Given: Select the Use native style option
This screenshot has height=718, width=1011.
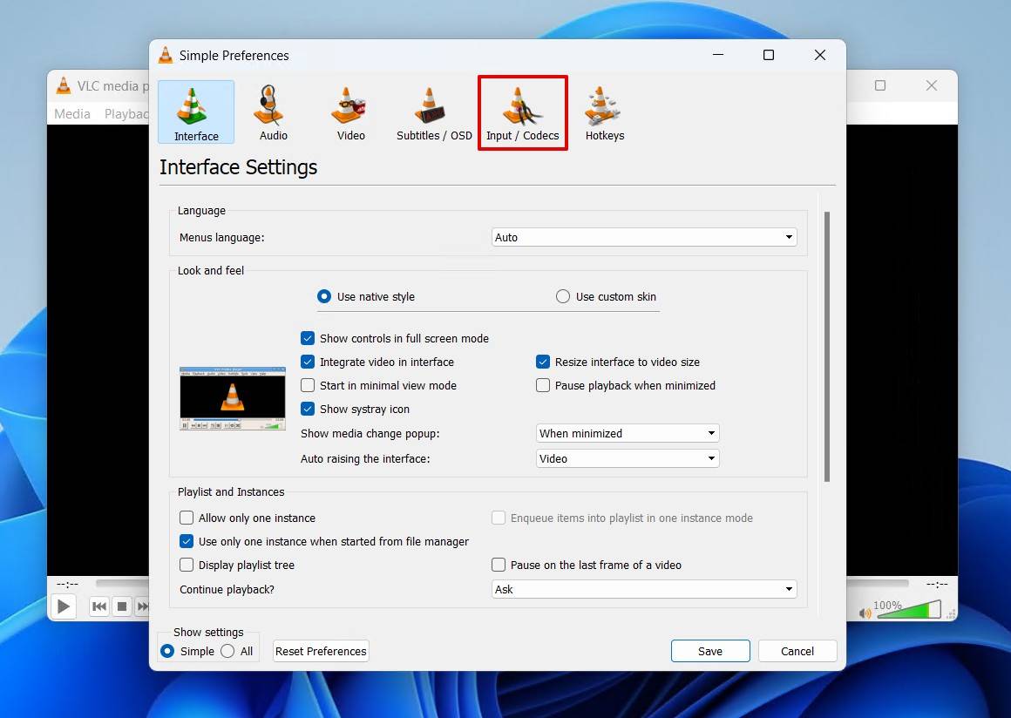Looking at the screenshot, I should coord(366,296).
